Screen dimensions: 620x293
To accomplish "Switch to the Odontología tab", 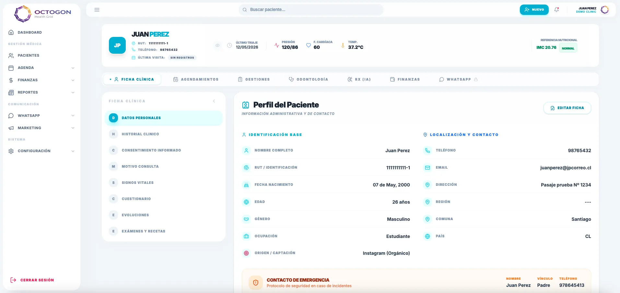I will [308, 79].
